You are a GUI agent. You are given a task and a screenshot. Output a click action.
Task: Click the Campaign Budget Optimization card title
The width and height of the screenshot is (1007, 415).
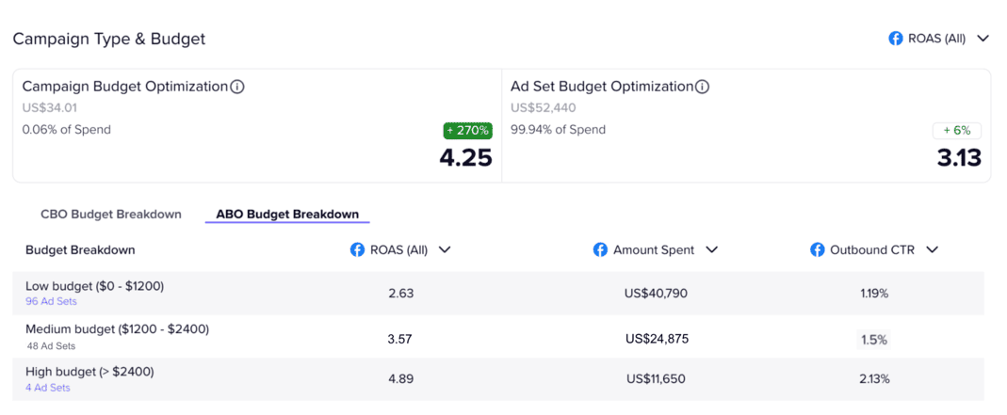[x=125, y=87]
